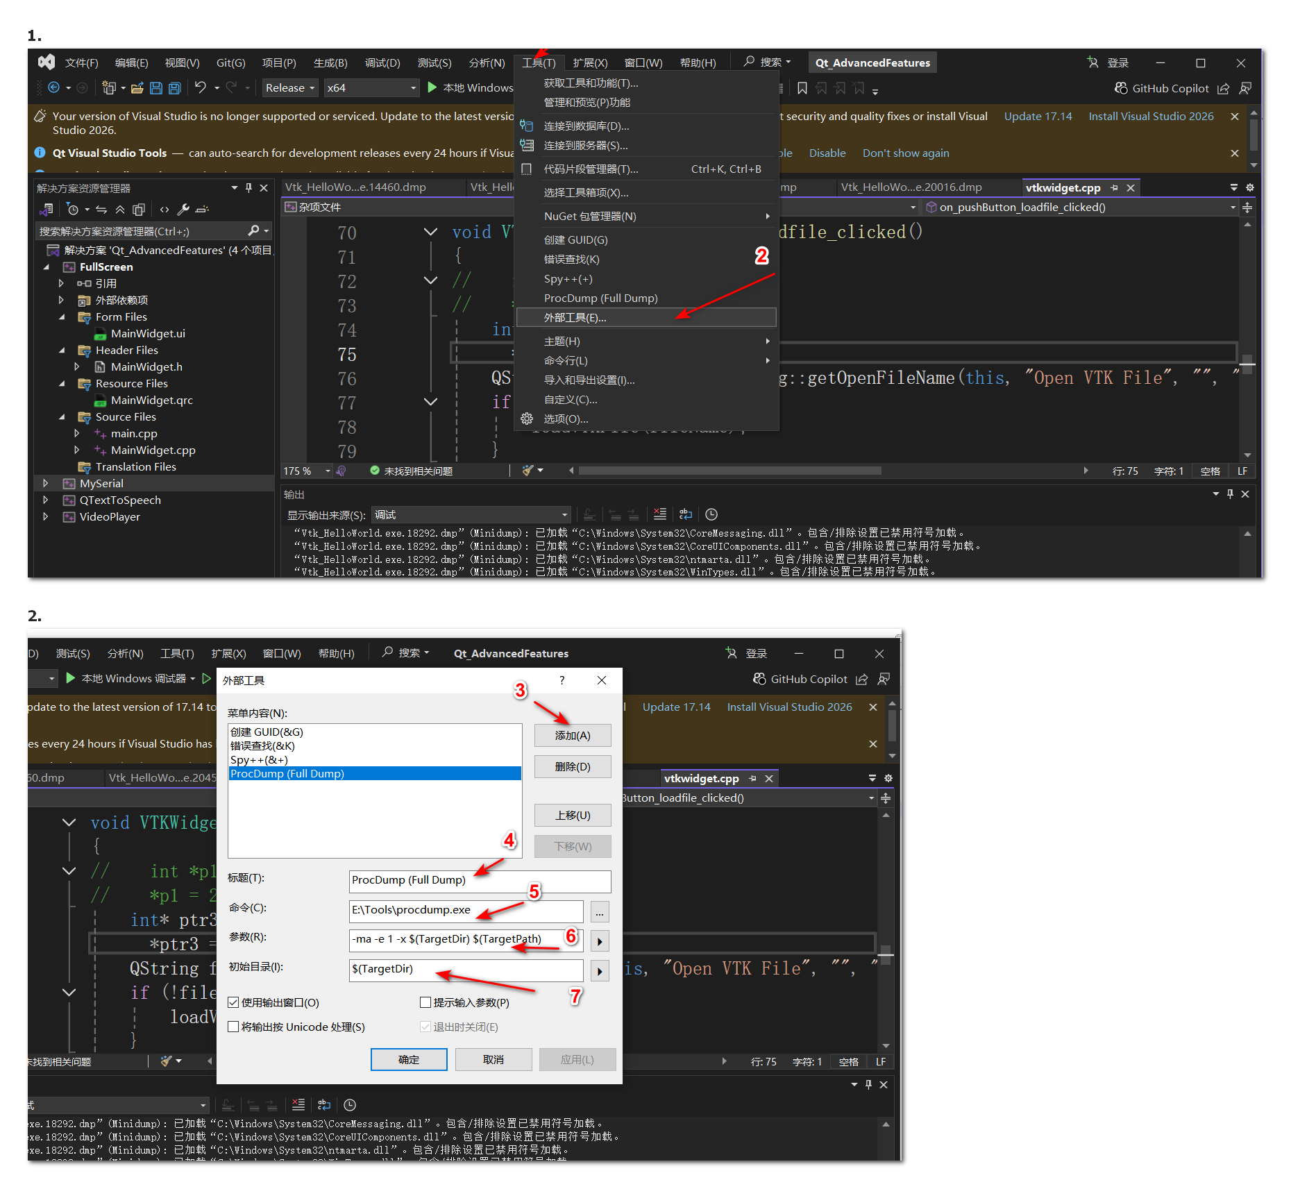Open the 175 % zoom dropdown

(x=307, y=471)
